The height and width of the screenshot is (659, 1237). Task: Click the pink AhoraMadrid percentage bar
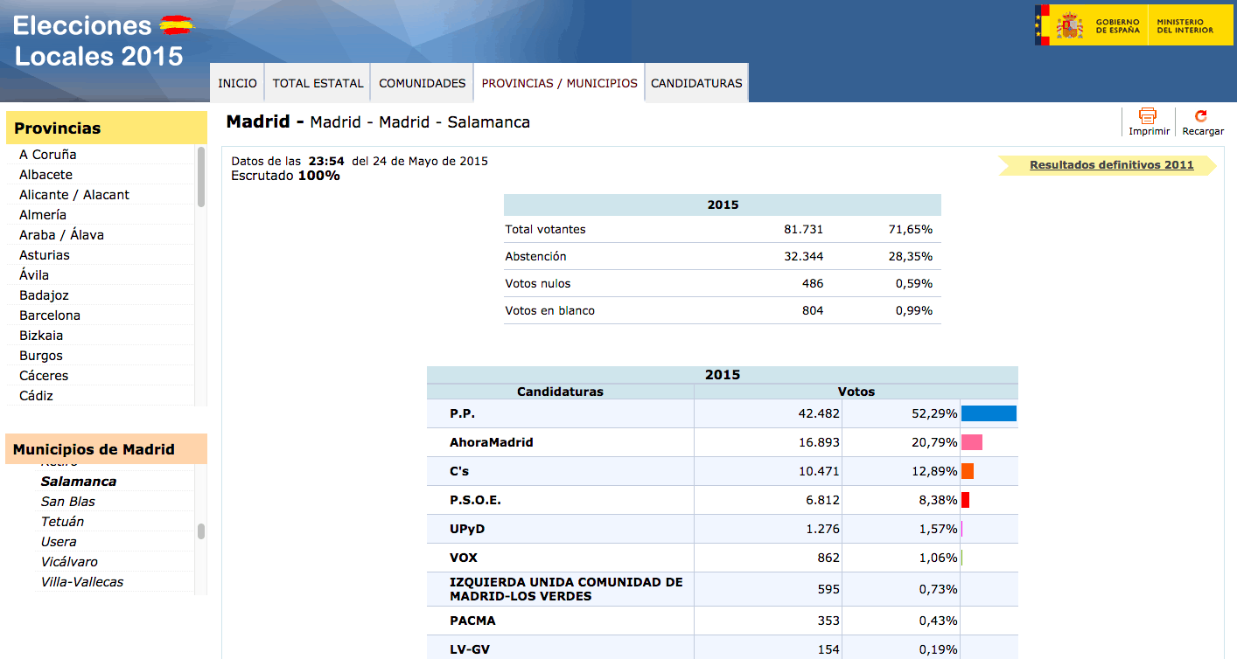tap(972, 442)
